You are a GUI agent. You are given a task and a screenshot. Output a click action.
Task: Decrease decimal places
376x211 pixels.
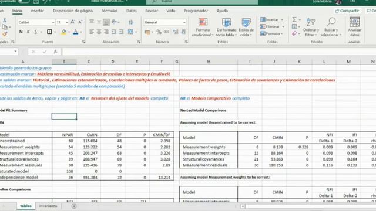click(183, 32)
